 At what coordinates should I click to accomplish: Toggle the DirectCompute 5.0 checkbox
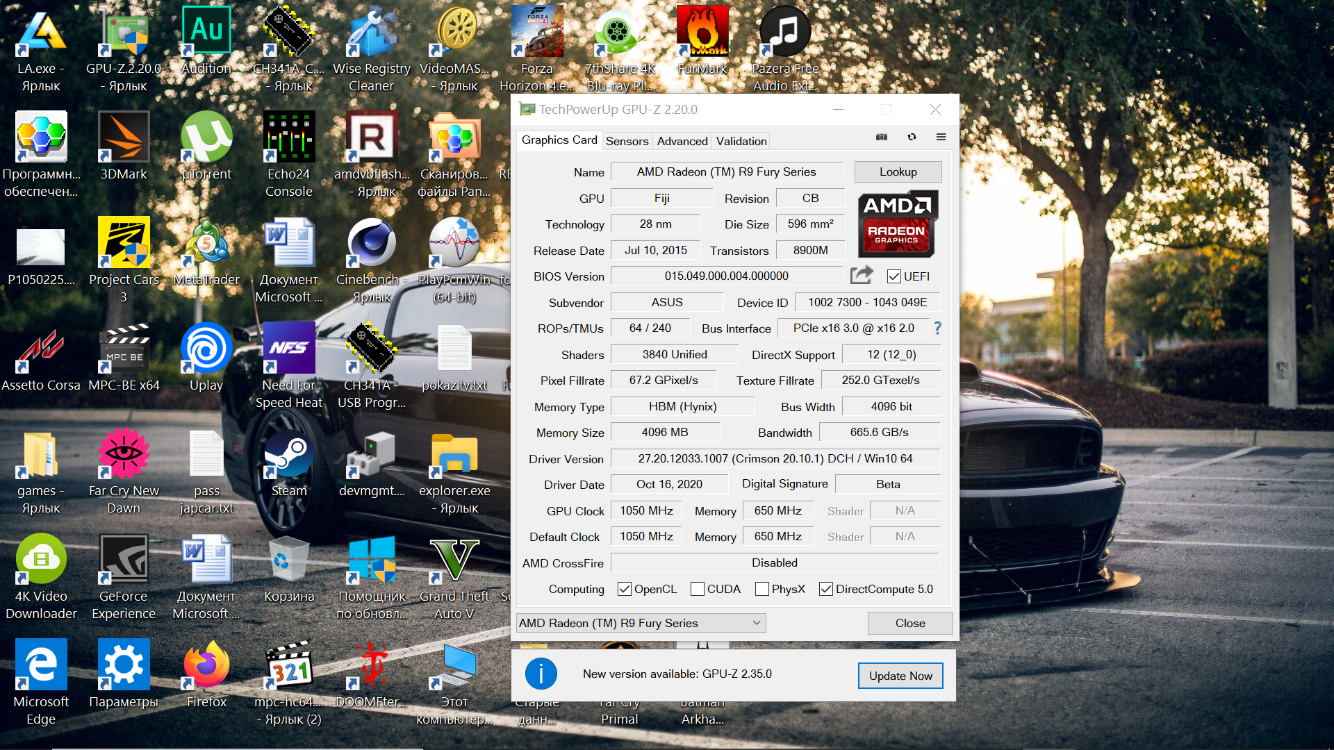(826, 589)
